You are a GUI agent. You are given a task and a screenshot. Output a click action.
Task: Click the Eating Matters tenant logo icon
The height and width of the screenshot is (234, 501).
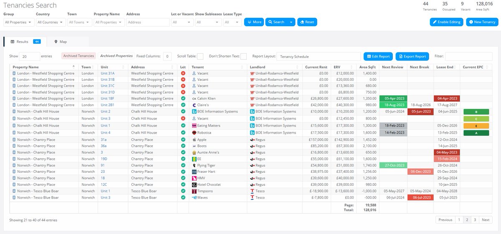point(194,125)
